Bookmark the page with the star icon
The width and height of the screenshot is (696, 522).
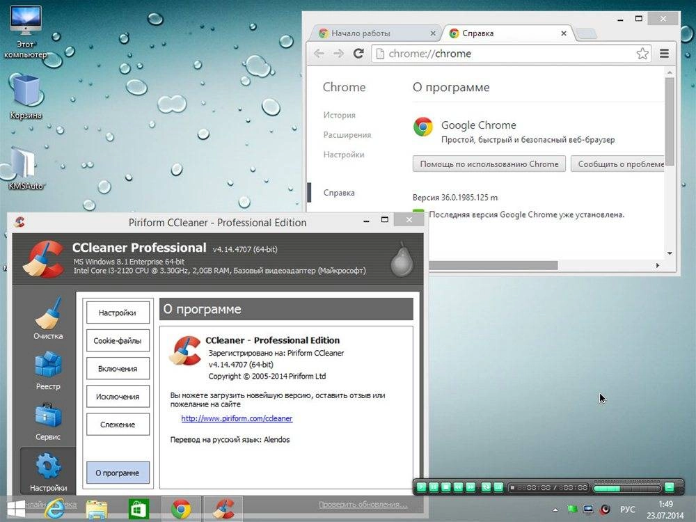point(642,54)
